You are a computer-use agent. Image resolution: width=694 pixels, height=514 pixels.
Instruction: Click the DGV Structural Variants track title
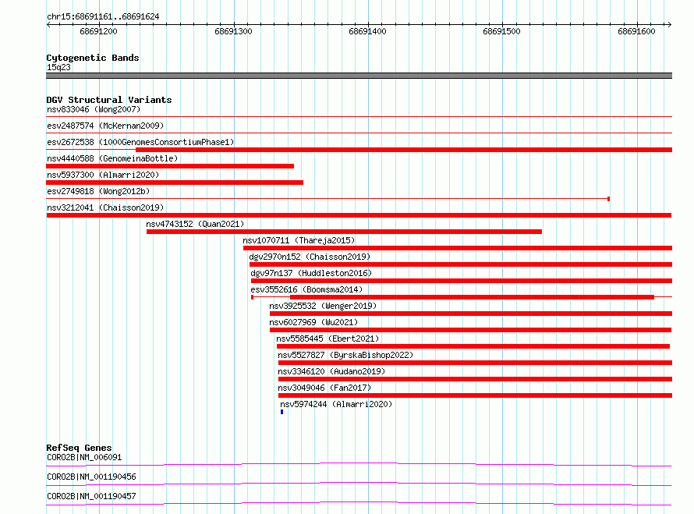(109, 100)
